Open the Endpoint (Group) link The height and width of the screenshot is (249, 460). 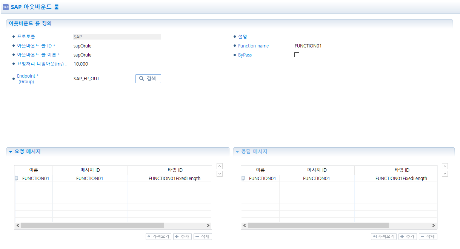[x=28, y=76]
